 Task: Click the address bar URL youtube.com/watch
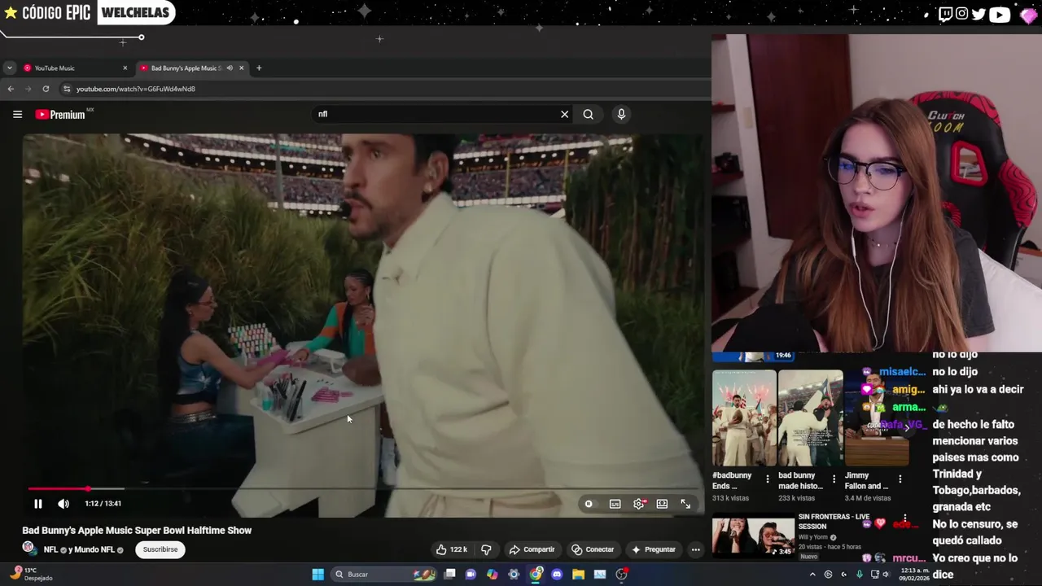coord(136,89)
